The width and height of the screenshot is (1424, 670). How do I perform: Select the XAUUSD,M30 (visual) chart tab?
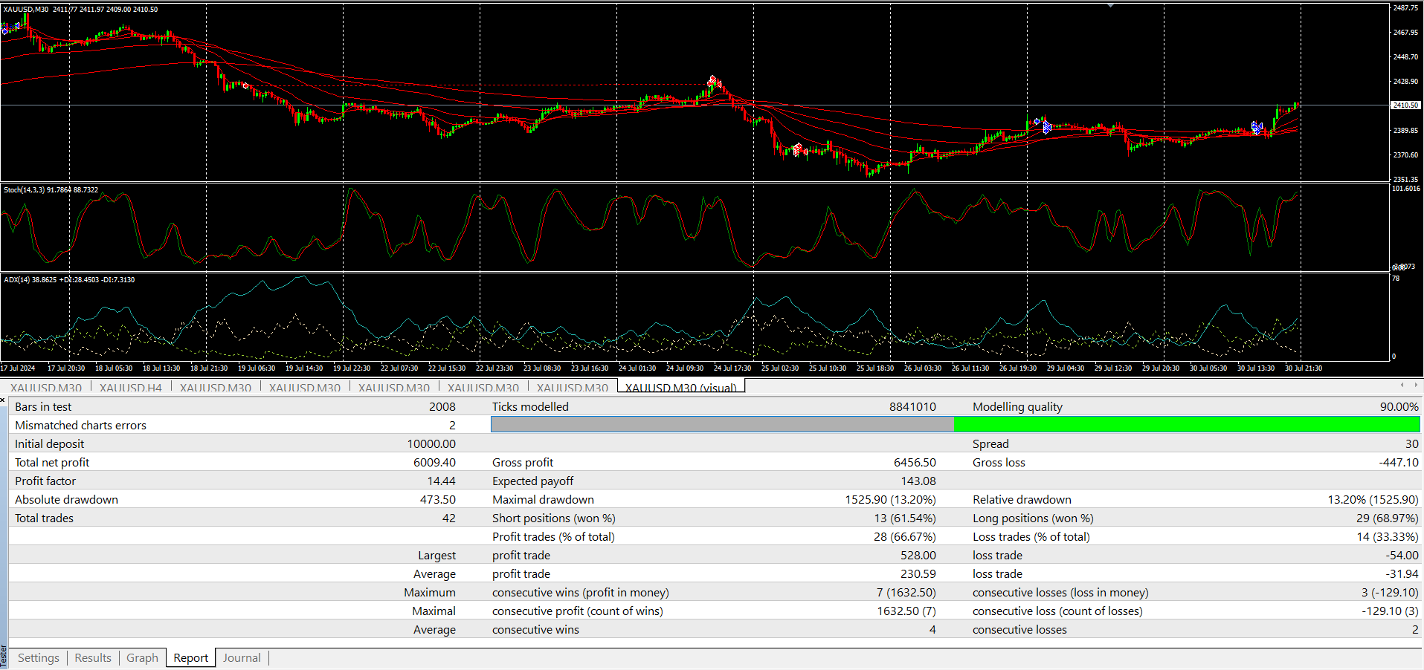[680, 388]
